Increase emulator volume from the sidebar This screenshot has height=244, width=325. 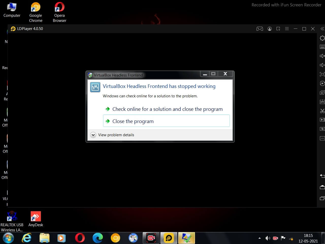point(322,56)
